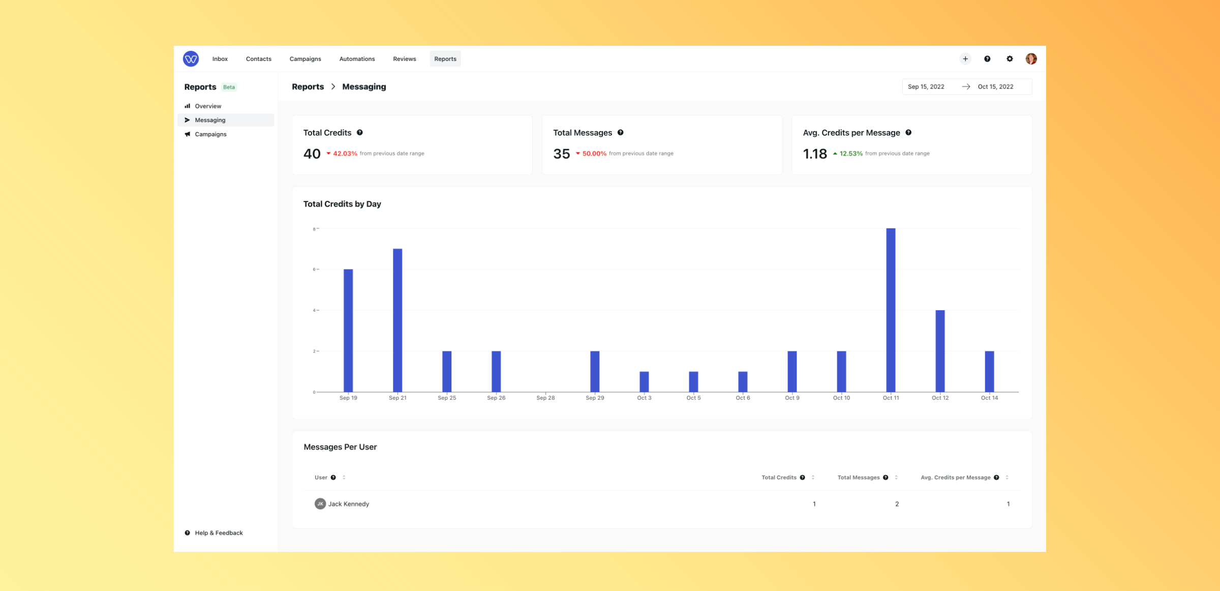Click the Reports breadcrumb link
Viewport: 1220px width, 591px height.
tap(308, 86)
